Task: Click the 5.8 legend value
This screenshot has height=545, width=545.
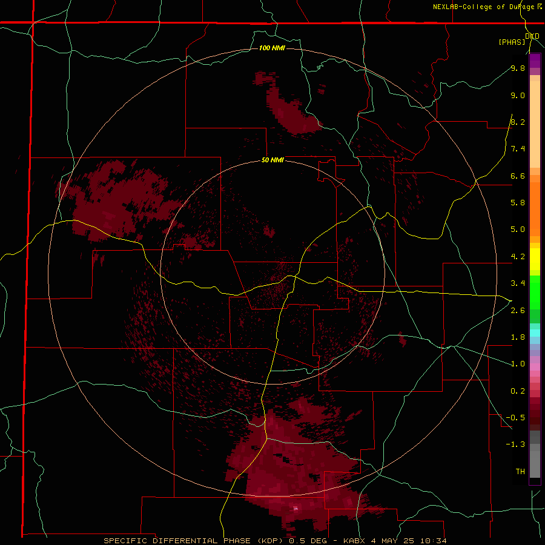Action: pyautogui.click(x=518, y=202)
